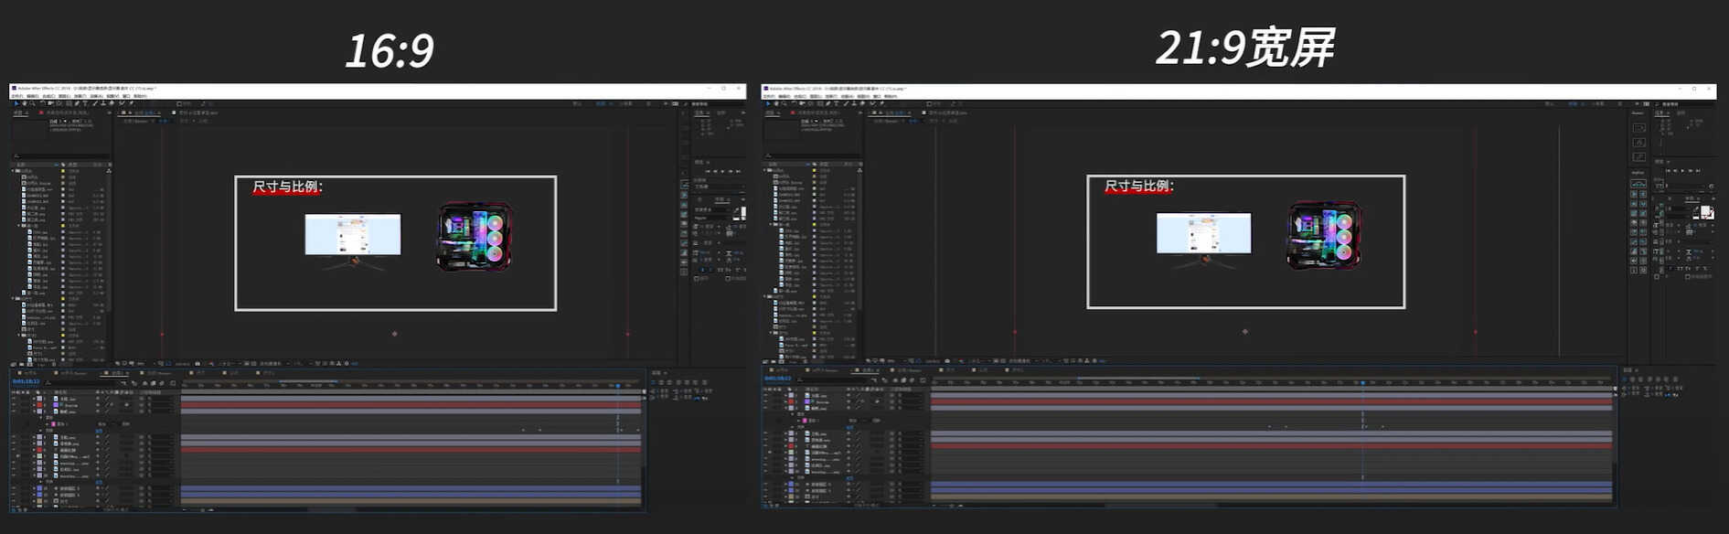Click the Type tool in the 16:9 toolbar
This screenshot has height=534, width=1729.
87,103
